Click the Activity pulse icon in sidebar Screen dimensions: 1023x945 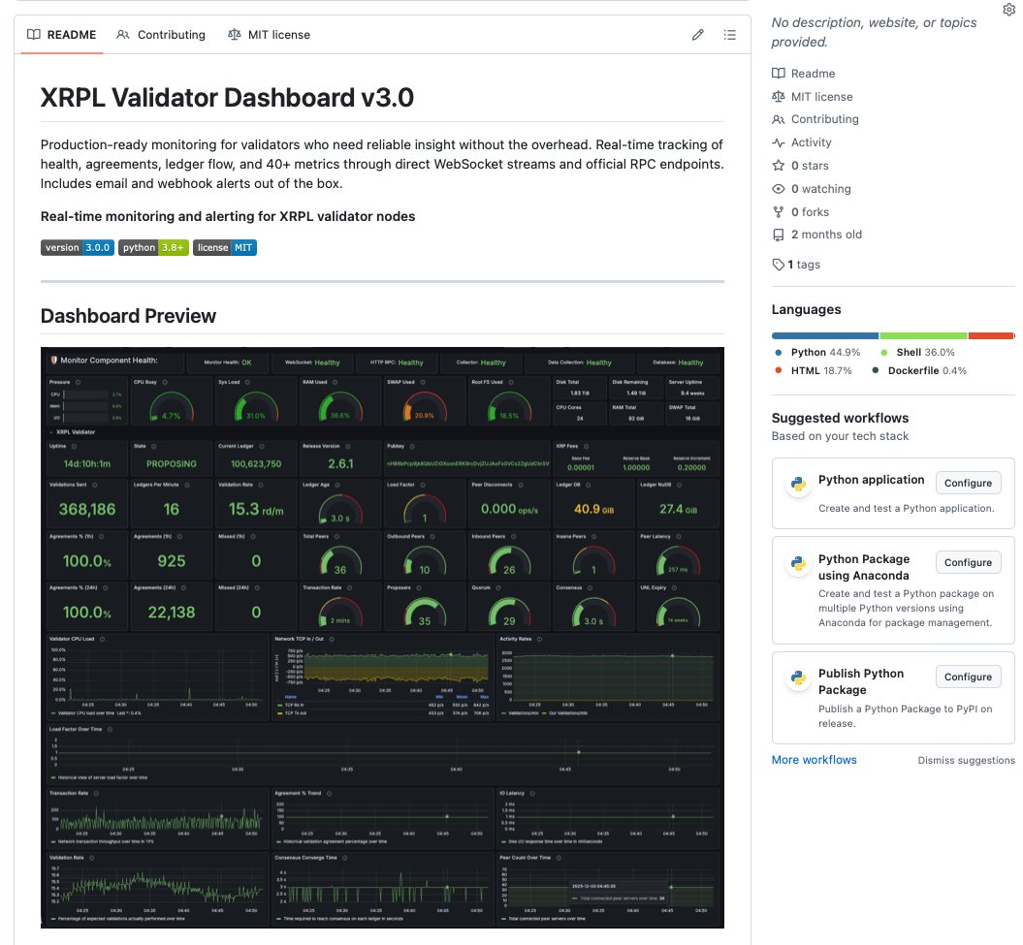[x=778, y=142]
